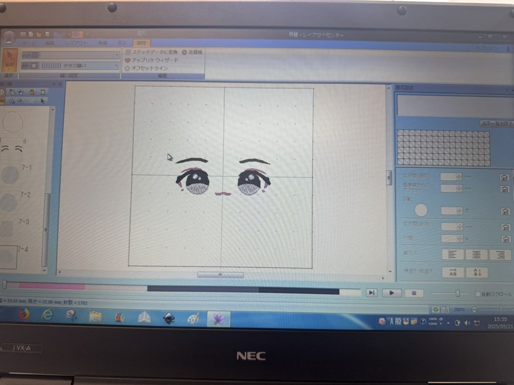Click the オフセットライン tool

tap(146, 68)
